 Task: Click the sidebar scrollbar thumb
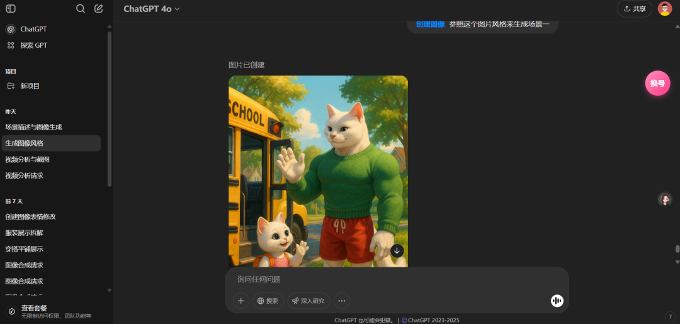point(110,109)
